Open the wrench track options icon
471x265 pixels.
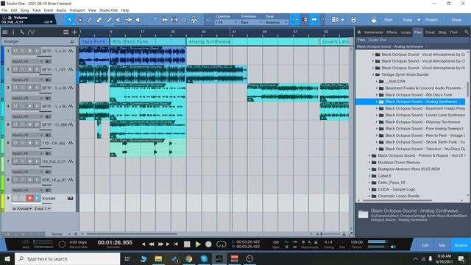(21, 32)
